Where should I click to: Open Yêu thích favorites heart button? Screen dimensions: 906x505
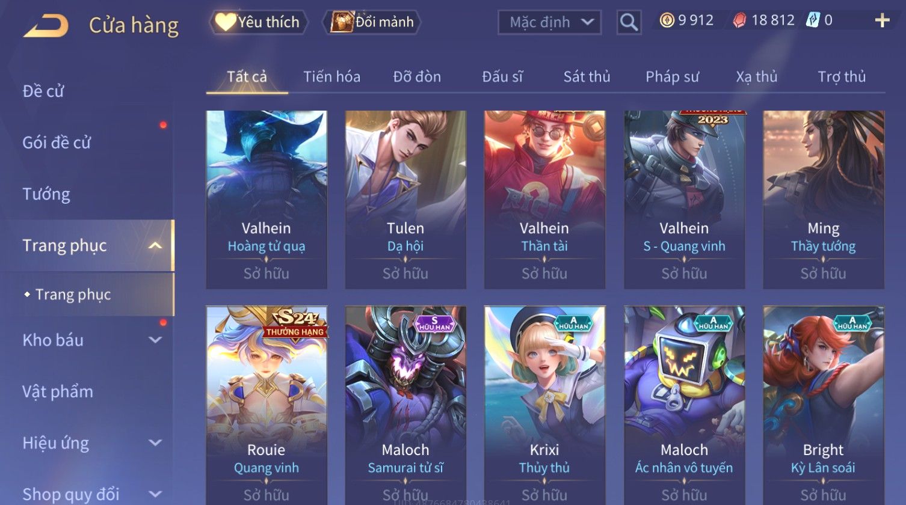[259, 22]
